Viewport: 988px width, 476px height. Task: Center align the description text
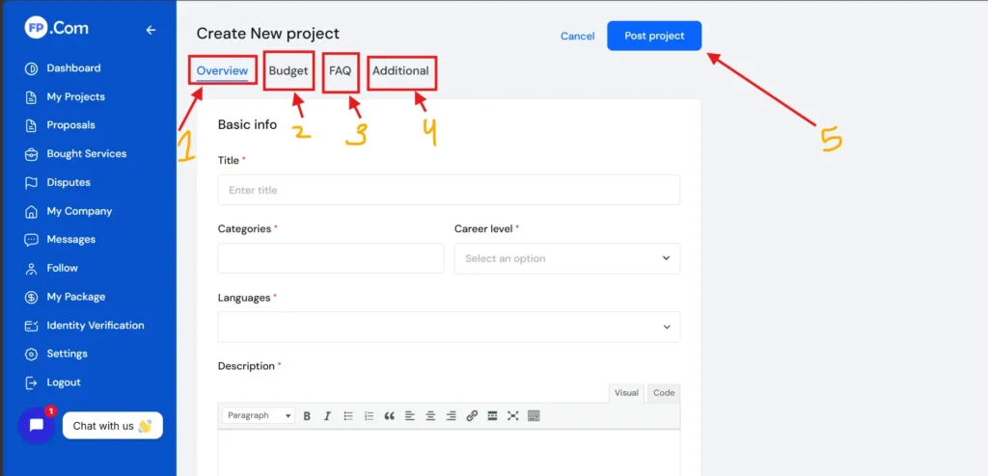[x=430, y=416]
